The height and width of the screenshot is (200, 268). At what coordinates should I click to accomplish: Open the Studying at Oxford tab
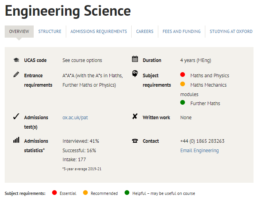(x=231, y=31)
